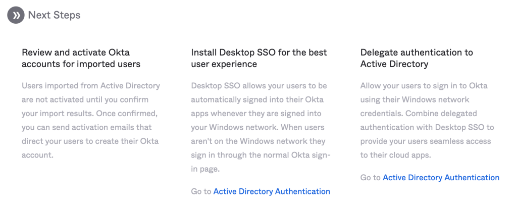This screenshot has height=208, width=516.
Task: Click "Desktop SSO allows your users" paragraph line
Action: [259, 86]
